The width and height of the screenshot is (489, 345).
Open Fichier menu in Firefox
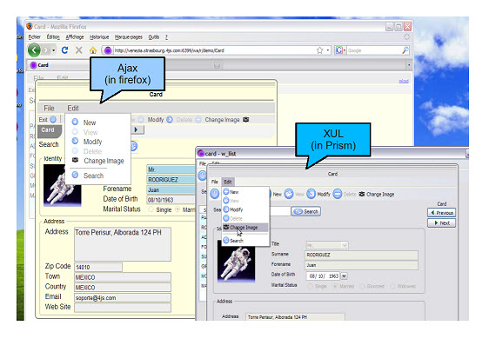34,37
